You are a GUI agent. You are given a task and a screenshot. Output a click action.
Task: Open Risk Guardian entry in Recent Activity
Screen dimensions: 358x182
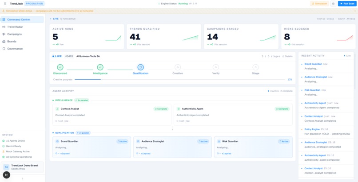(326, 92)
